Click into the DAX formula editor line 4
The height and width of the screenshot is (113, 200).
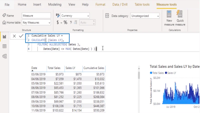pos(70,49)
